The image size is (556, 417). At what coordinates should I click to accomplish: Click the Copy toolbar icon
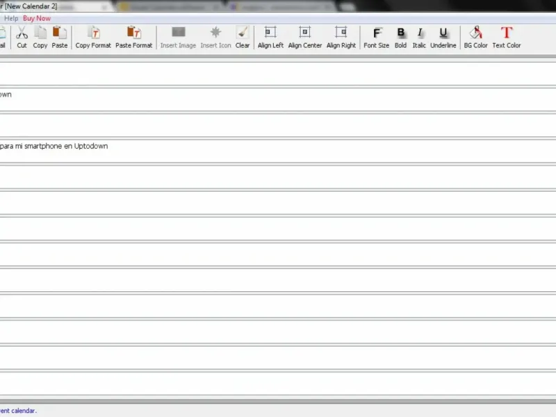pos(40,37)
